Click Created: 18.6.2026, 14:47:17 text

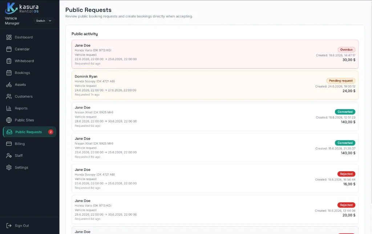click(335, 55)
